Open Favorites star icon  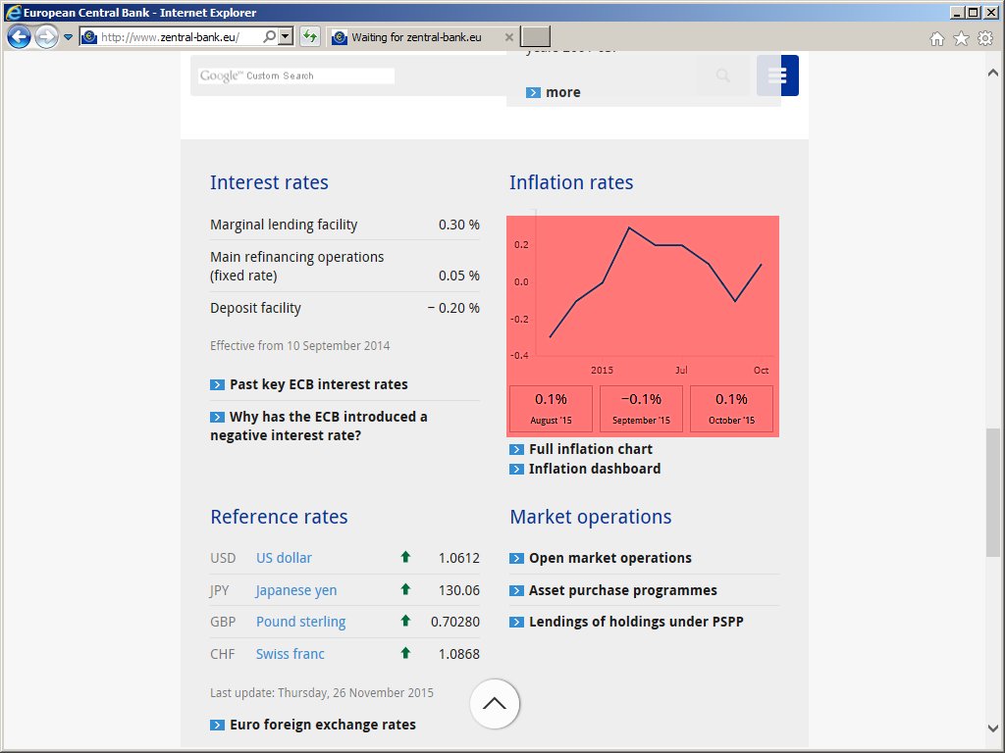coord(961,38)
